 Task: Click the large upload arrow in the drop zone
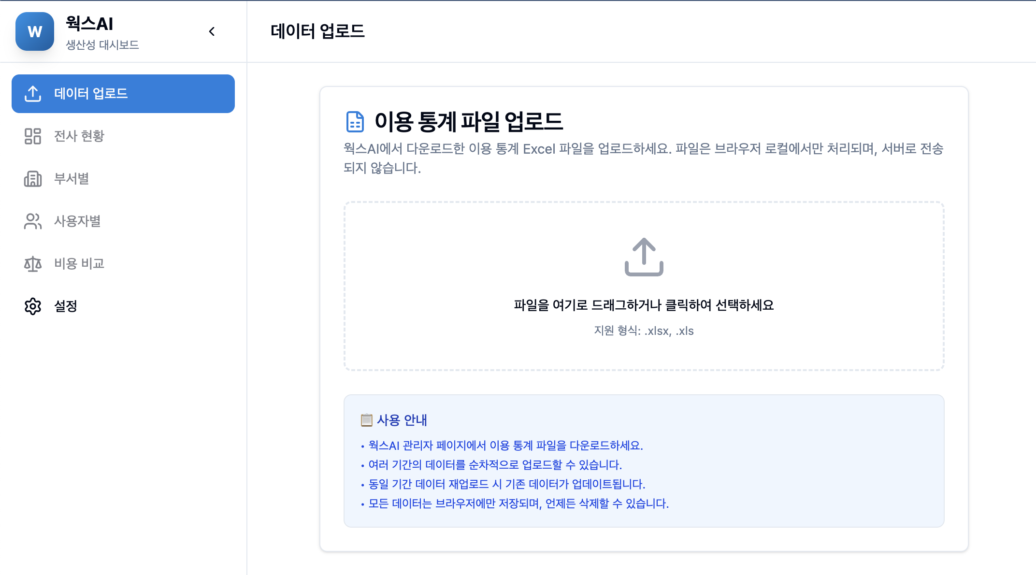click(644, 257)
